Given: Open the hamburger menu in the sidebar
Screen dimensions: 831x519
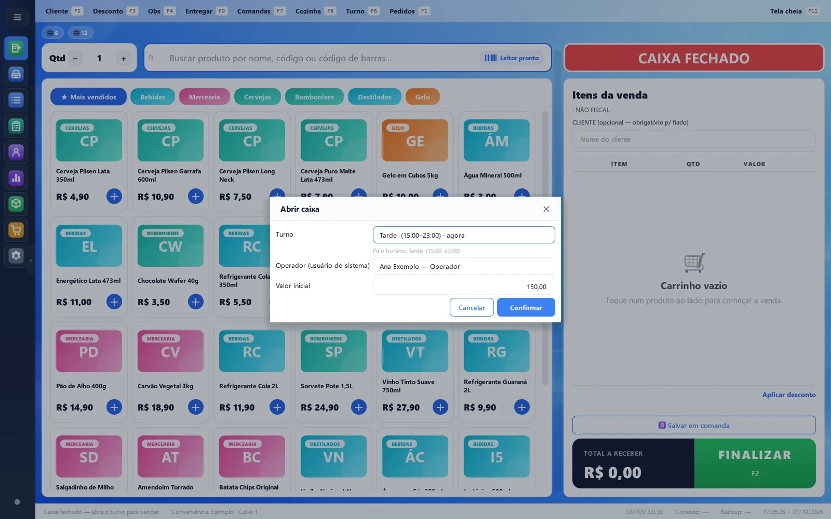Looking at the screenshot, I should tap(17, 17).
